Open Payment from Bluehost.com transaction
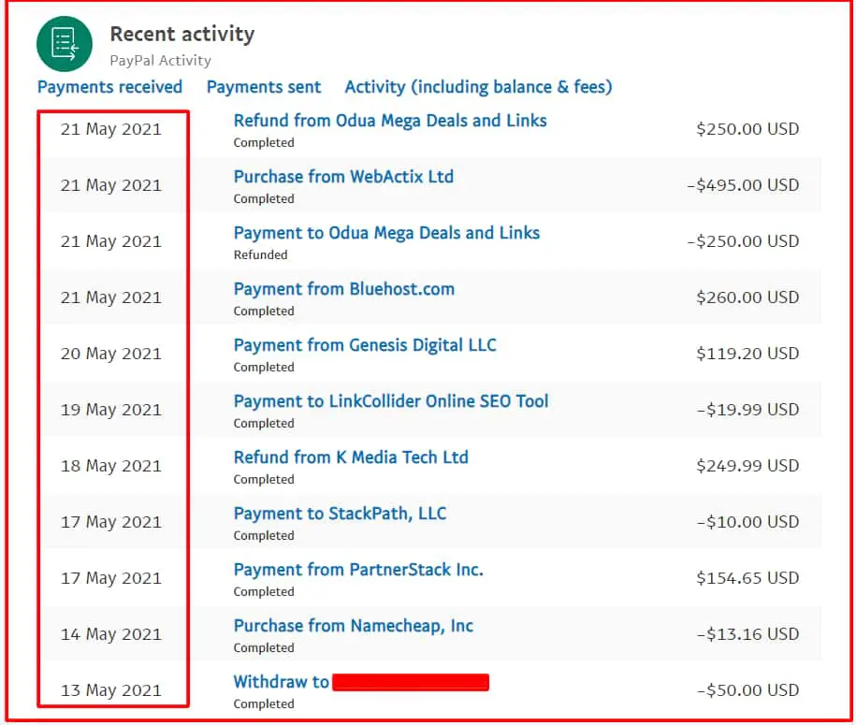Image resolution: width=856 pixels, height=725 pixels. (343, 289)
